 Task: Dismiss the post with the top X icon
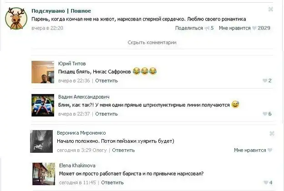click(271, 9)
